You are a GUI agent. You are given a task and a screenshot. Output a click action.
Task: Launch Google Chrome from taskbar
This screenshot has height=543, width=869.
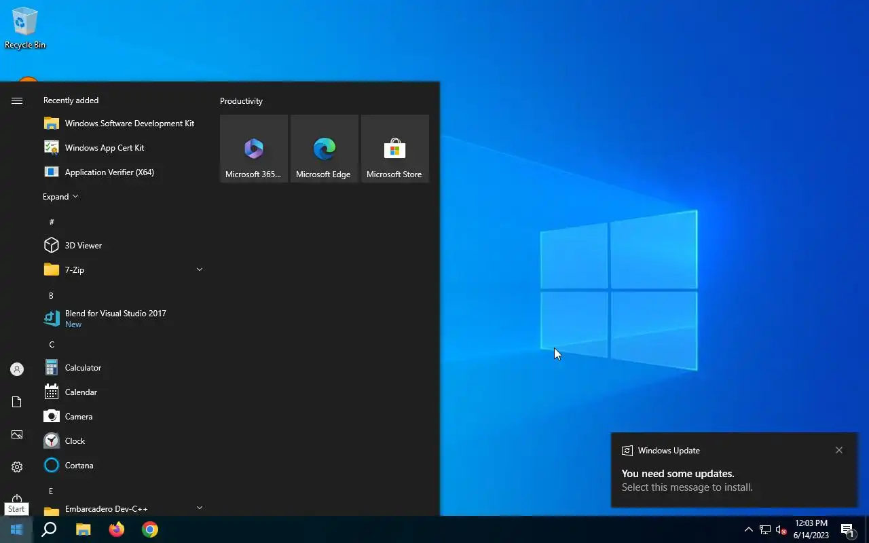click(x=150, y=529)
